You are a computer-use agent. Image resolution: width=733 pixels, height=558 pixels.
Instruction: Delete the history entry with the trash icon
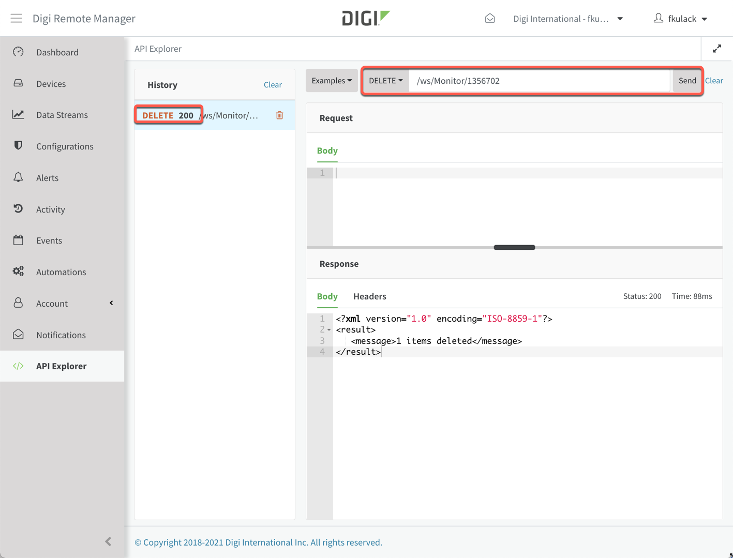tap(279, 115)
